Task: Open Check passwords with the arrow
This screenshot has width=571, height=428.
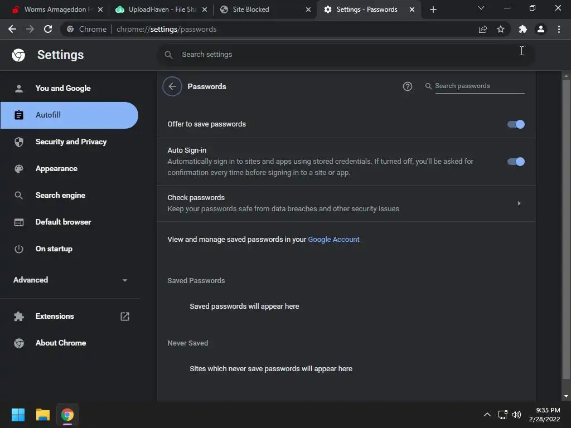Action: pos(519,203)
